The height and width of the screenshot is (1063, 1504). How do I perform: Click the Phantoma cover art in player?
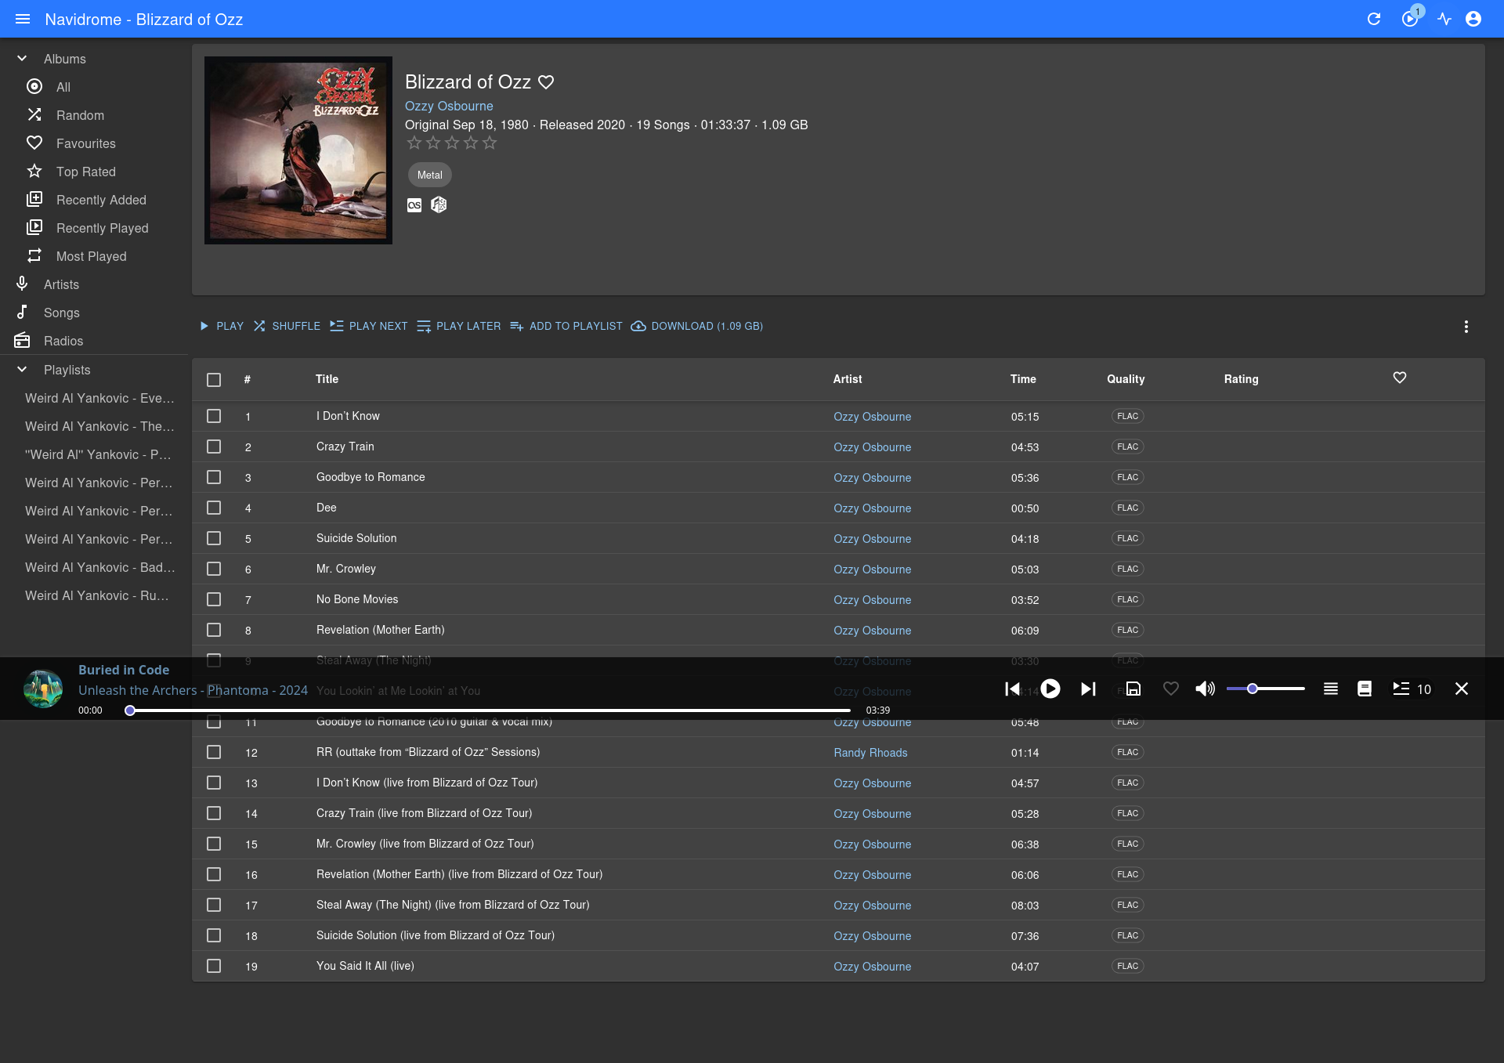[x=43, y=689]
